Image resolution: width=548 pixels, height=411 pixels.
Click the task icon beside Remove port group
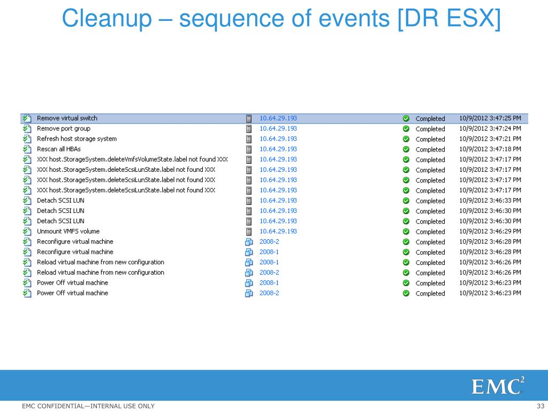click(x=27, y=128)
